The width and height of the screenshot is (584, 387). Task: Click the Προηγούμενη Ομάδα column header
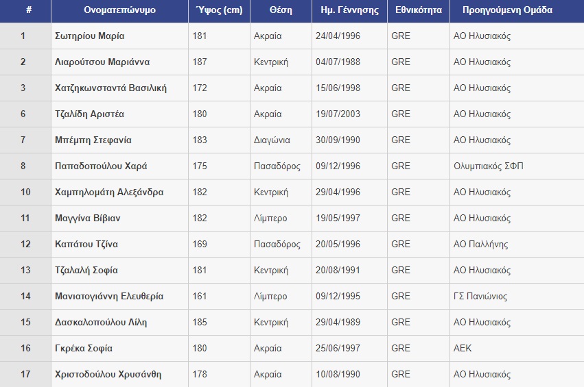(x=506, y=10)
